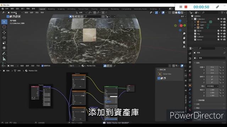Viewport: 227px width, 127px height.
Task: Open the Sculpting workspace tab
Action: point(61,9)
